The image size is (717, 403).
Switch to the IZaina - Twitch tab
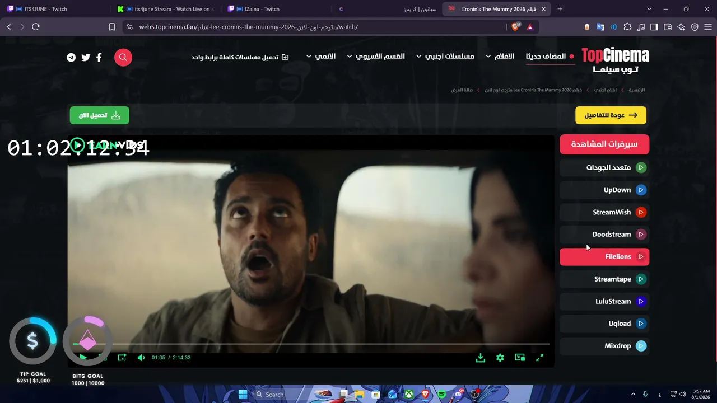pos(277,9)
